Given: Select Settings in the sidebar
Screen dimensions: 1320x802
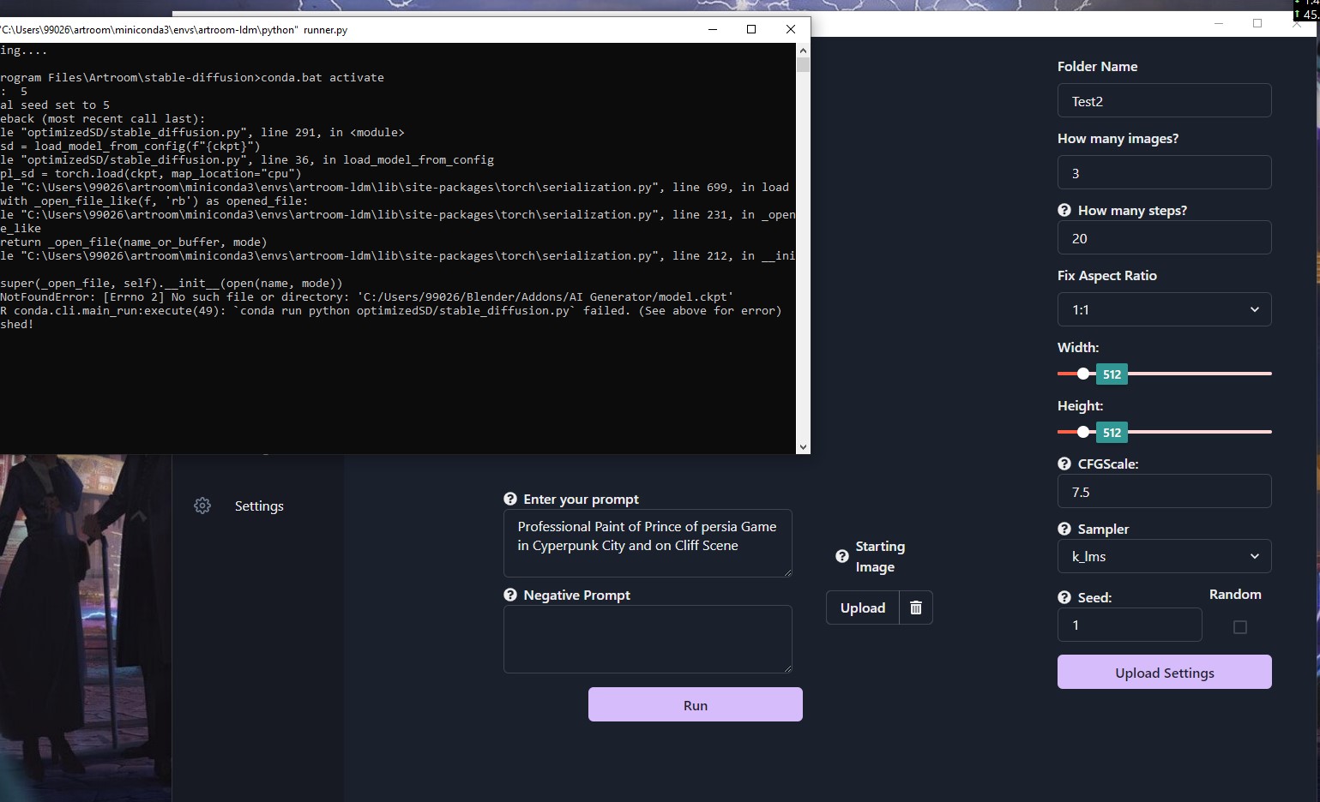Looking at the screenshot, I should pos(258,506).
